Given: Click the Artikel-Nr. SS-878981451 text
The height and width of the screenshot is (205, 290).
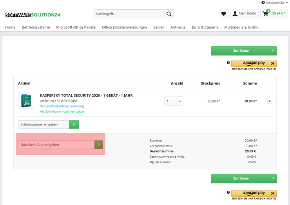Looking at the screenshot, I should click(x=59, y=101).
